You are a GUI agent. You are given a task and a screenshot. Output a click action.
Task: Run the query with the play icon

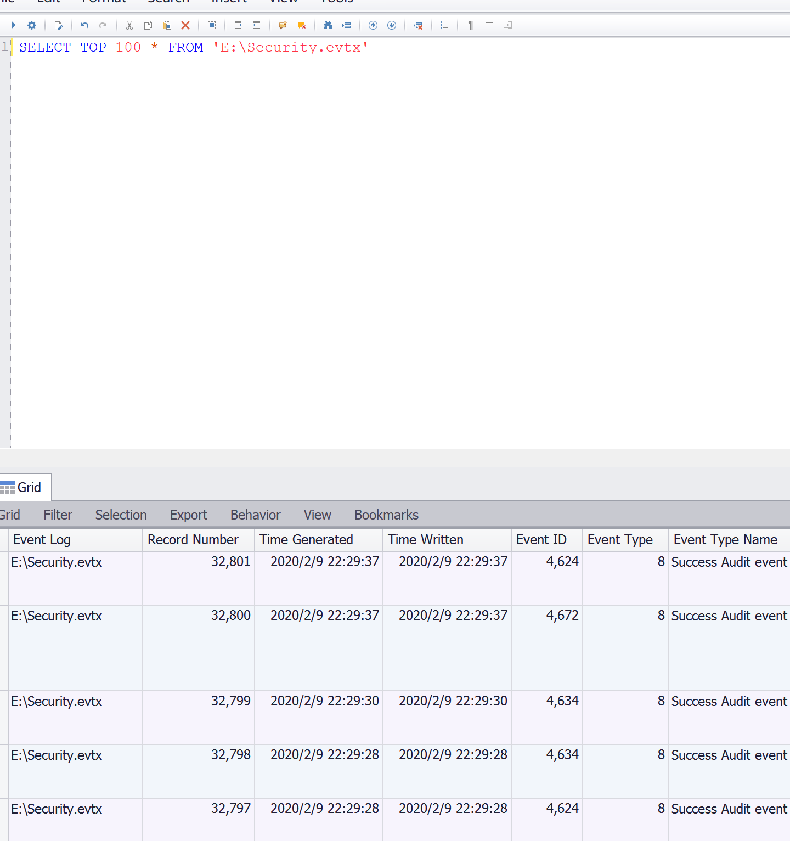pos(13,25)
